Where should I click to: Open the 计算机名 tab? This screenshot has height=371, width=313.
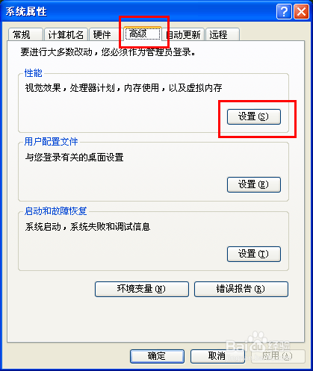66,34
